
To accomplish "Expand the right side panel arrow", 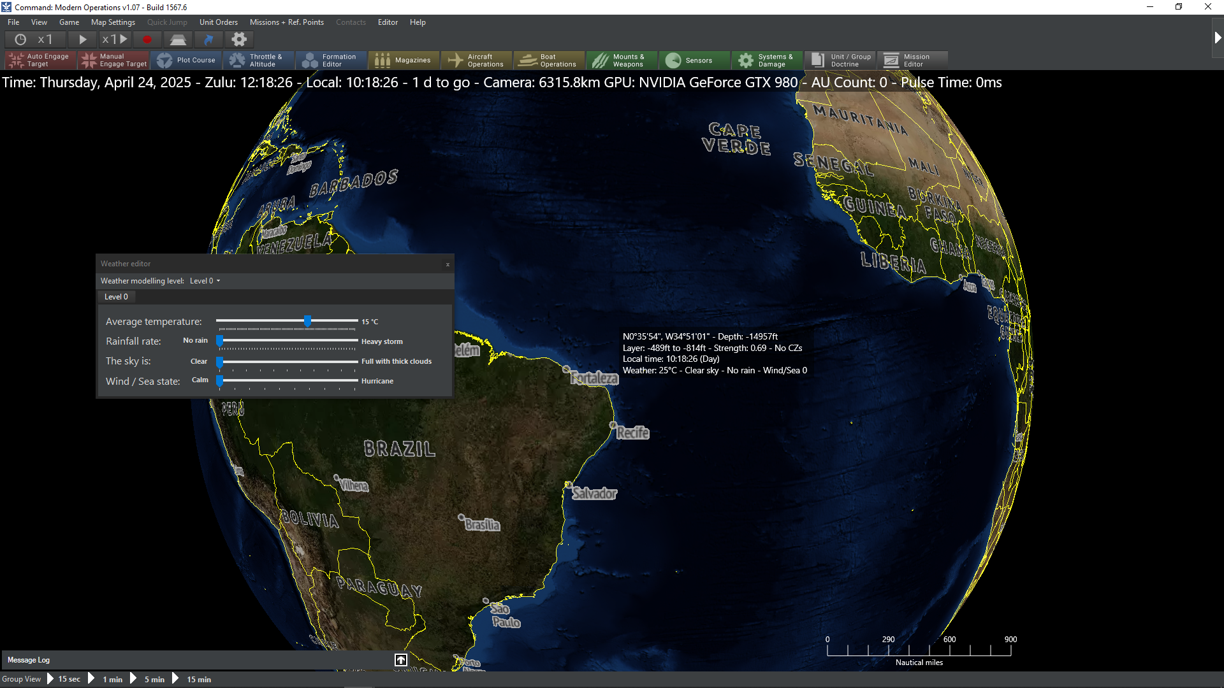I will pos(1217,38).
